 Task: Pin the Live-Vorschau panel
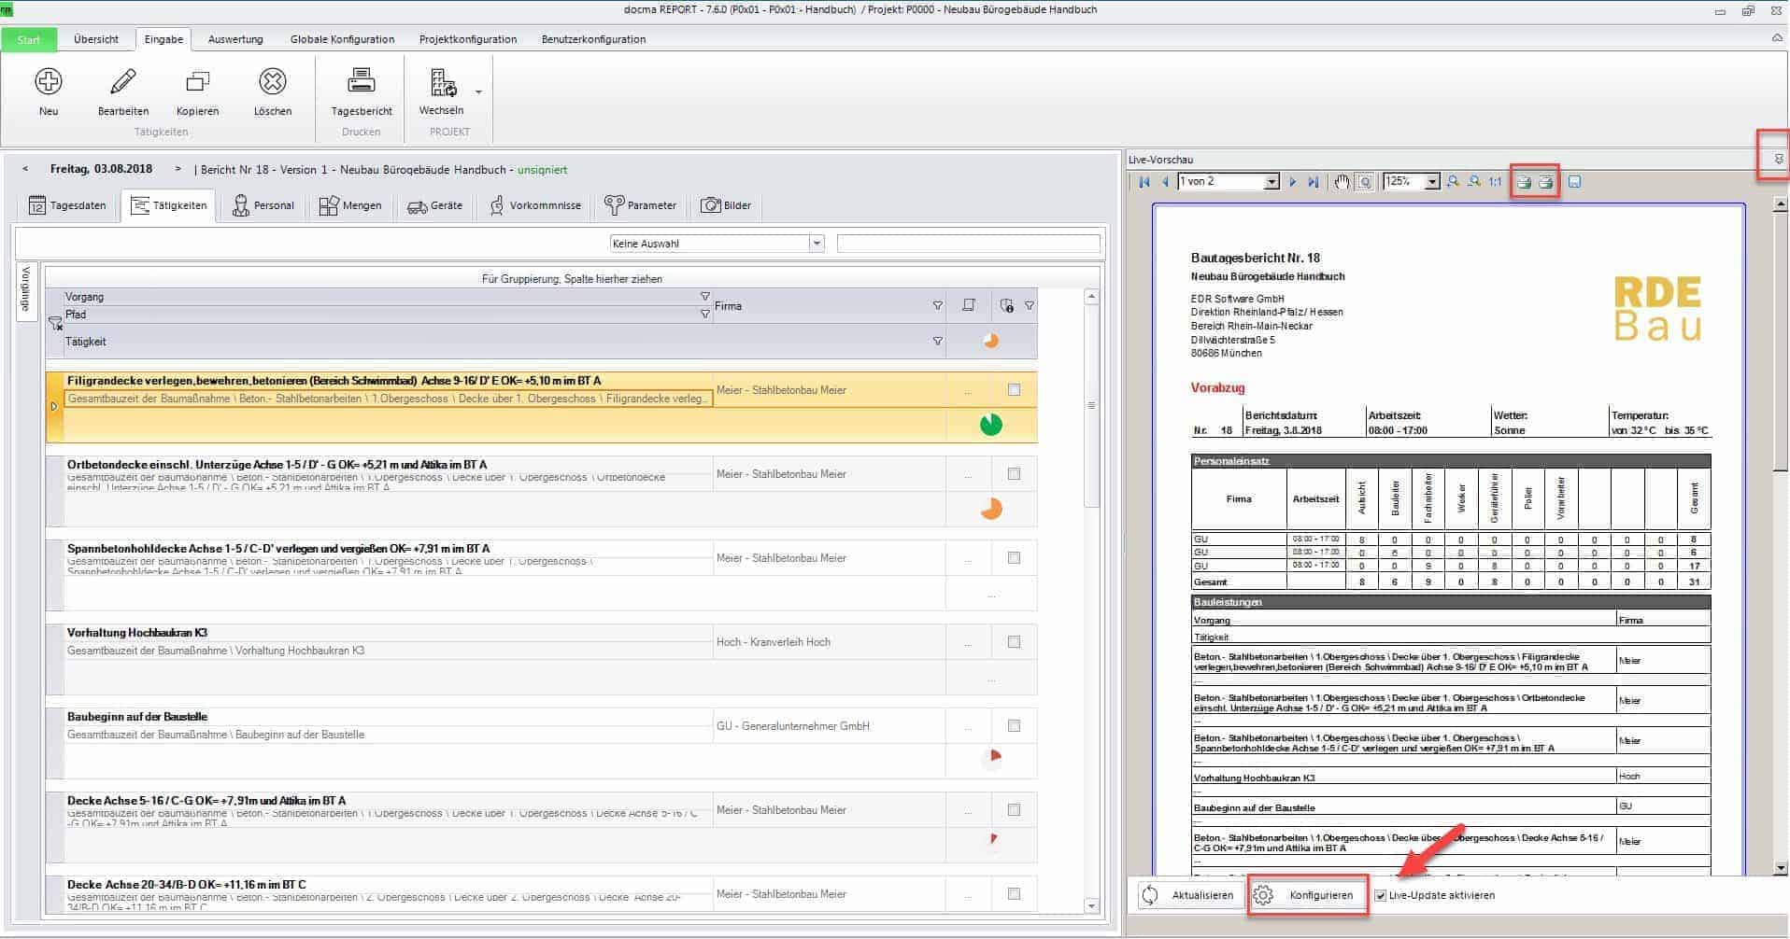click(x=1778, y=160)
